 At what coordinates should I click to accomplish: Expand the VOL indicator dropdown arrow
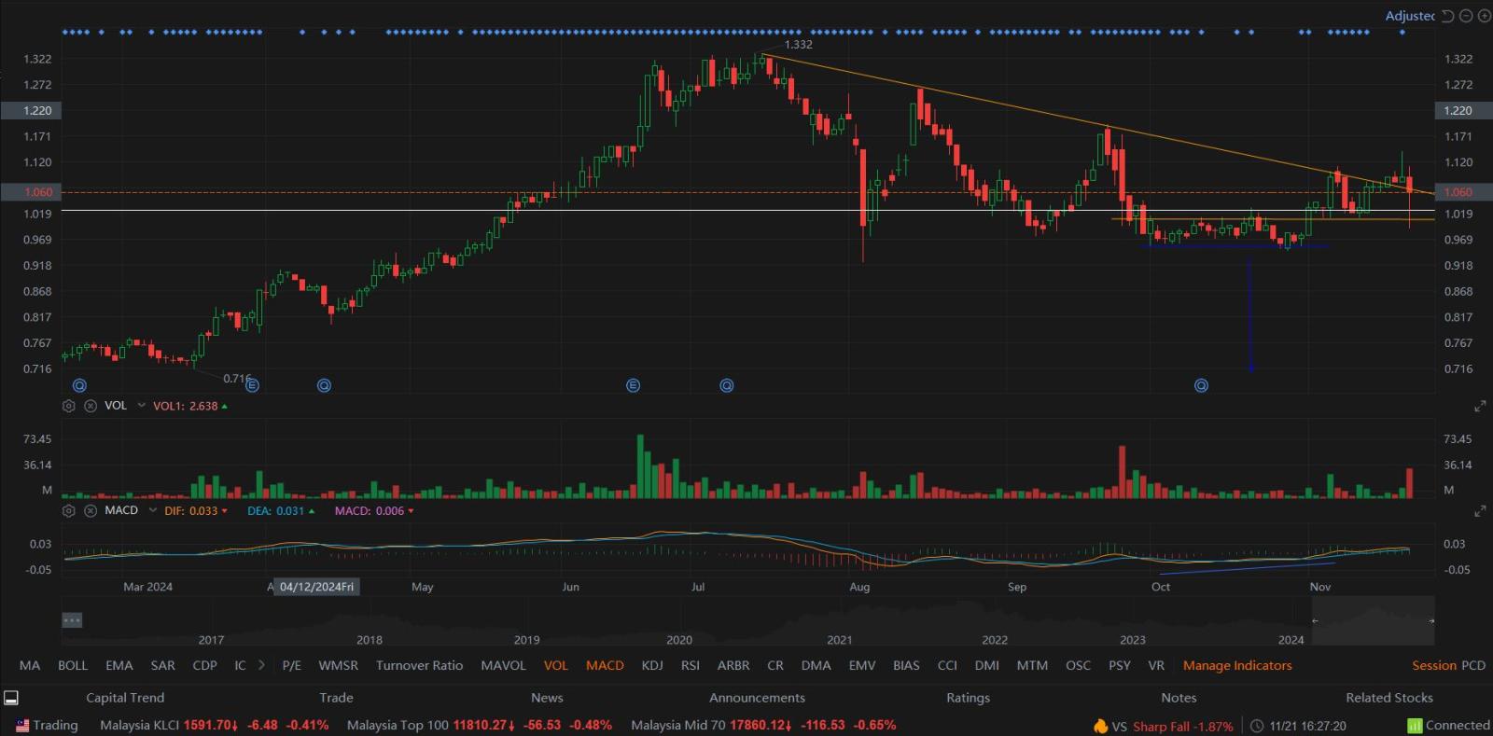tap(142, 406)
